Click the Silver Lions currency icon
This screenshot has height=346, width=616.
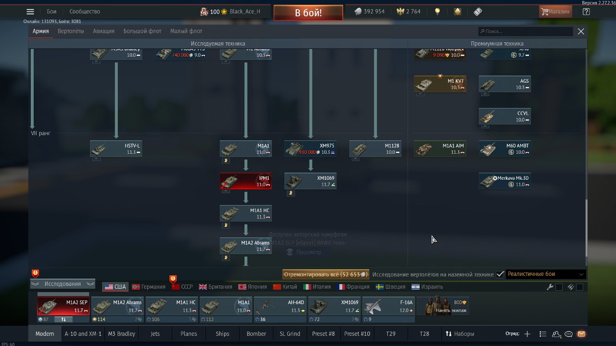358,12
